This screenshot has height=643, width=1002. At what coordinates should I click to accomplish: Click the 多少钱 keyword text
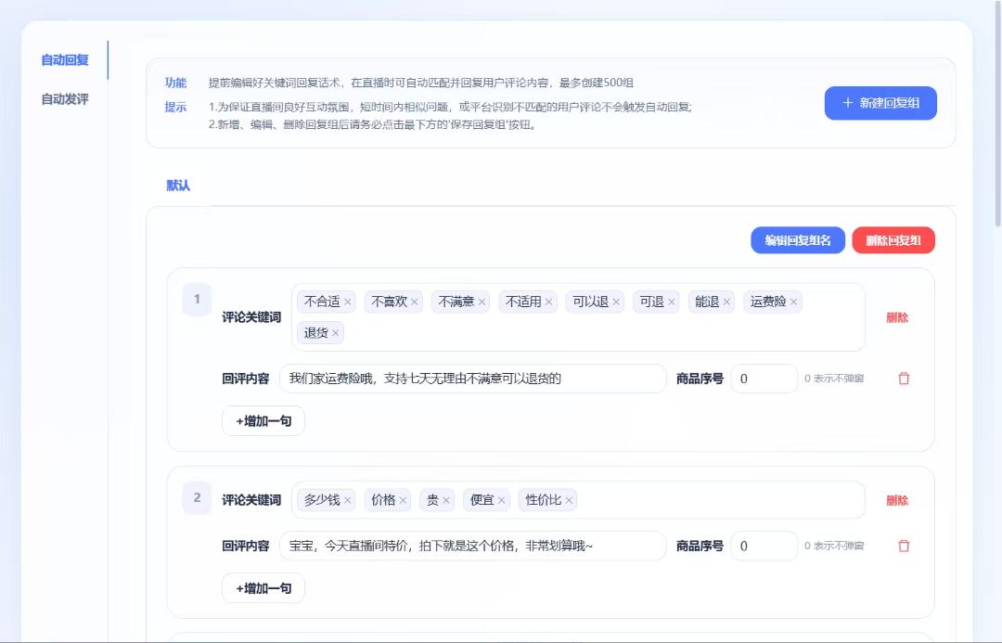point(322,500)
